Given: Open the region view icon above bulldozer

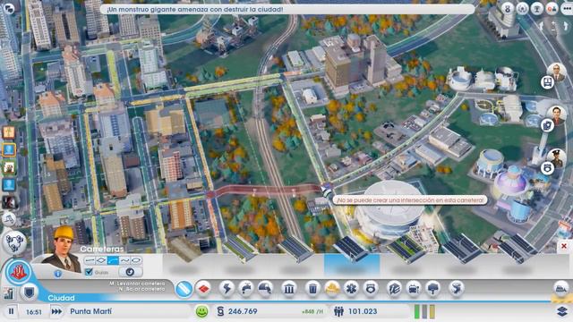Looking at the screenshot, I should click(x=15, y=242).
